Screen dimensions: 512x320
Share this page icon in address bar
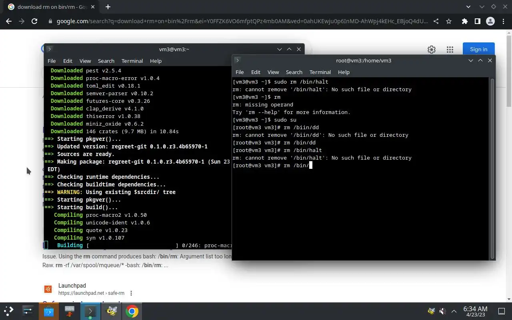pos(436,21)
